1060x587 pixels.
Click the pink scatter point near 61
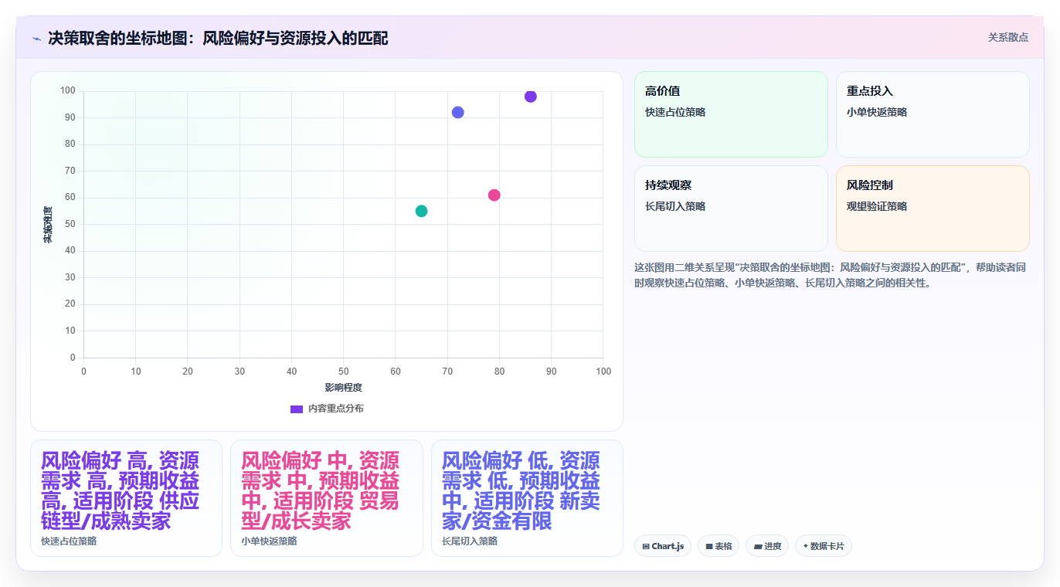(494, 195)
